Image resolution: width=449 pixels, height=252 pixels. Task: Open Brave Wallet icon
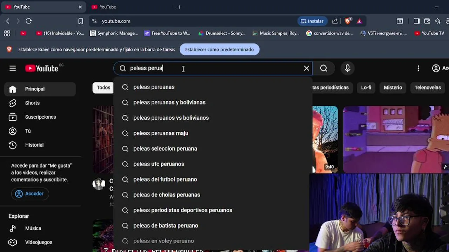click(x=427, y=21)
